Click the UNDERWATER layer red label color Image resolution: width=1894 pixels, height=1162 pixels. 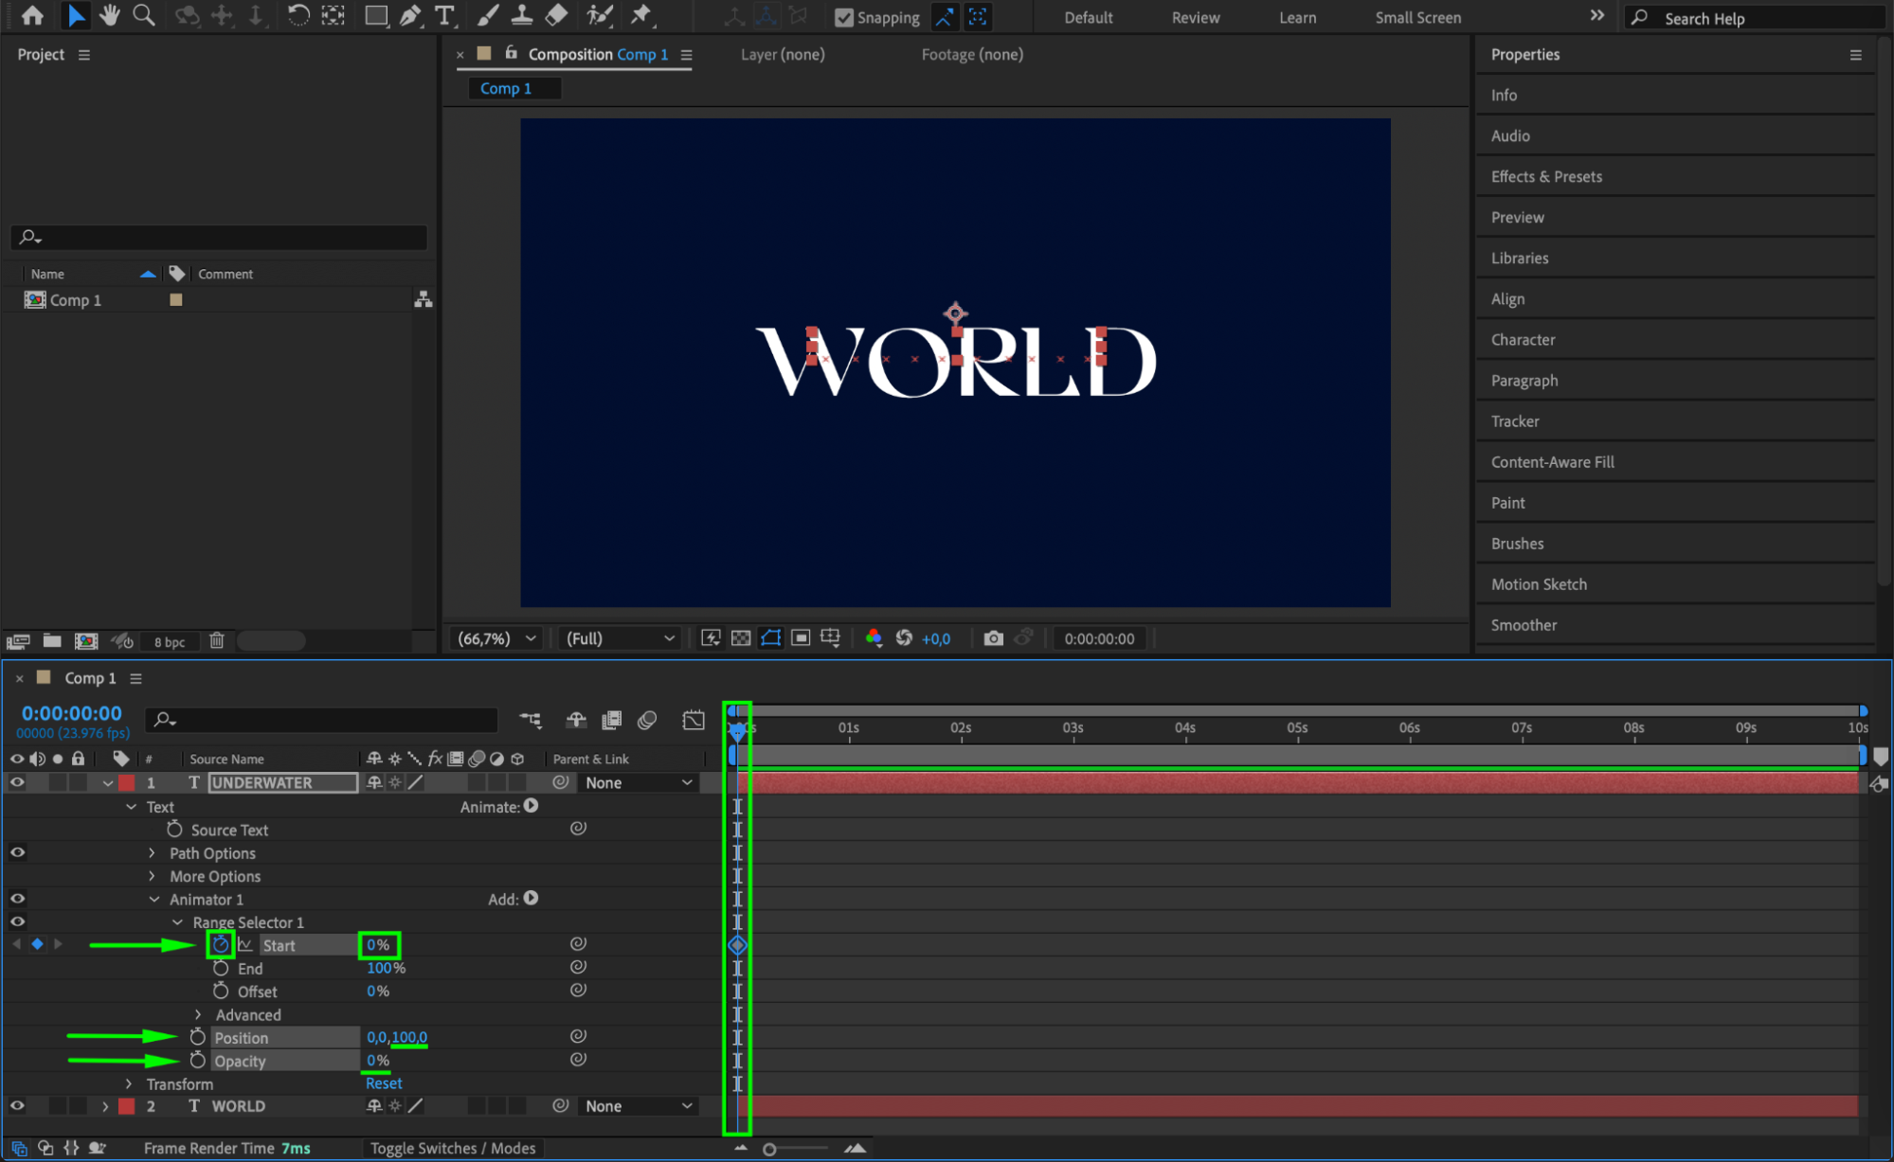point(126,782)
